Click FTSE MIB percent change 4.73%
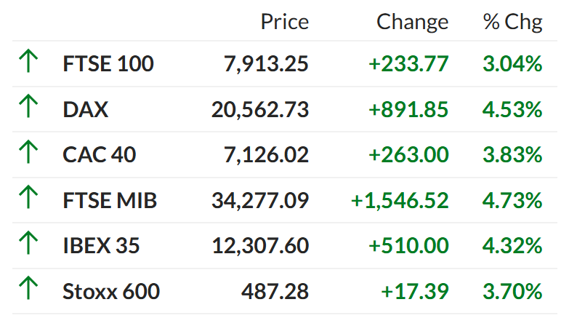Screen dimensions: 569x326 pyautogui.click(x=512, y=200)
